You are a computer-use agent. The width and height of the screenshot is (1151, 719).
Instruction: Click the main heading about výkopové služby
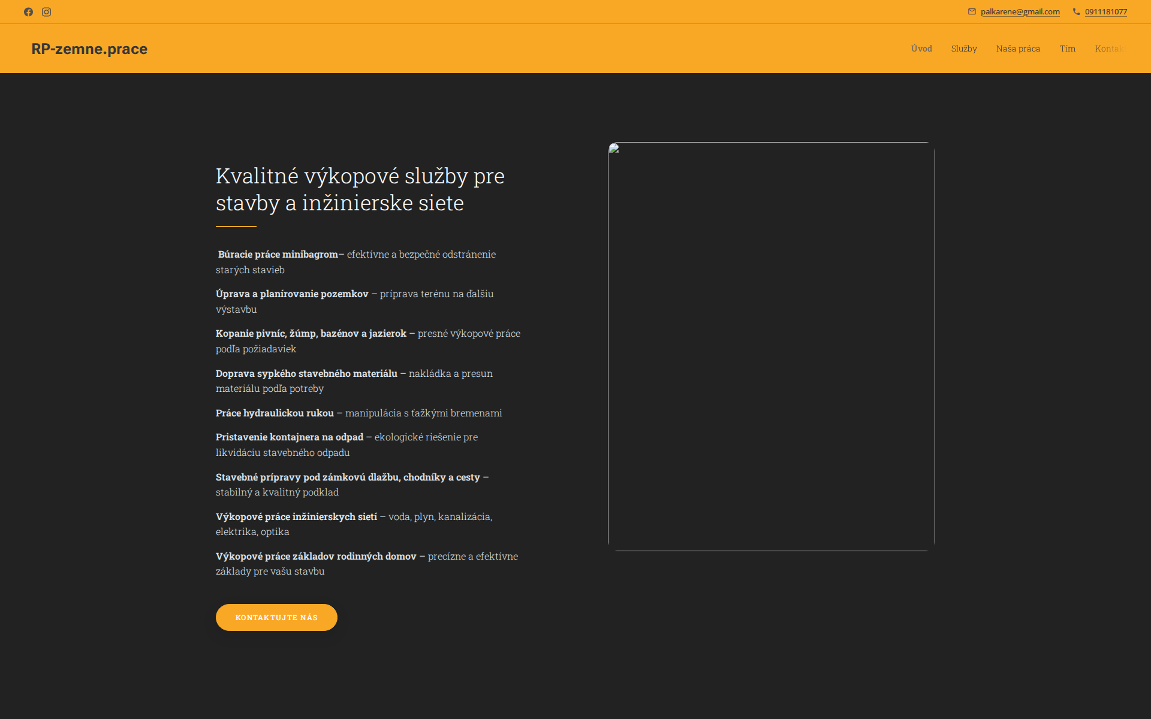(360, 189)
